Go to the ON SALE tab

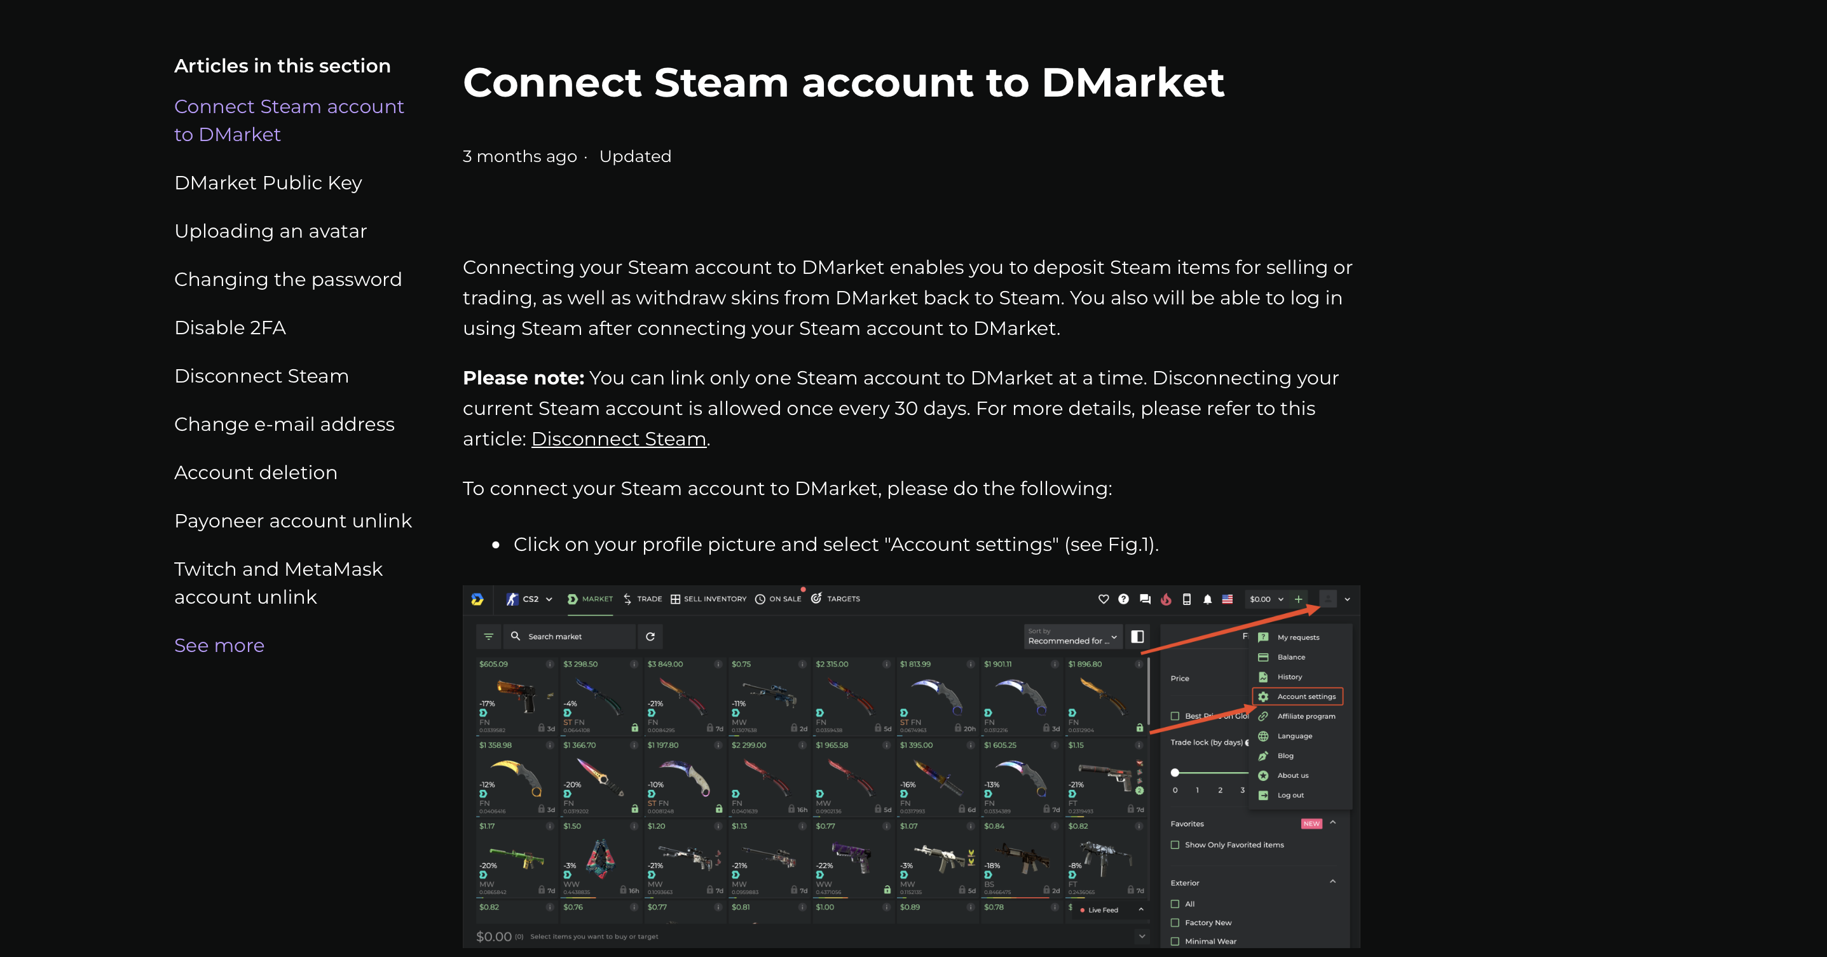(x=778, y=599)
